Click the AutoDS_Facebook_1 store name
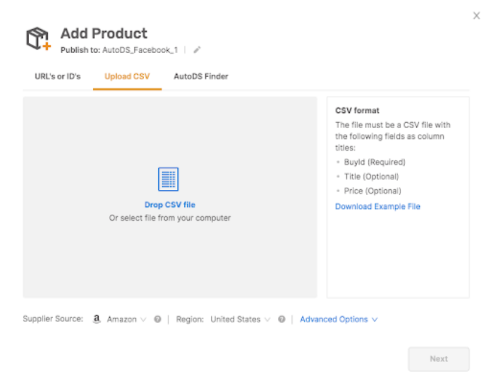This screenshot has height=385, width=491. [x=140, y=50]
